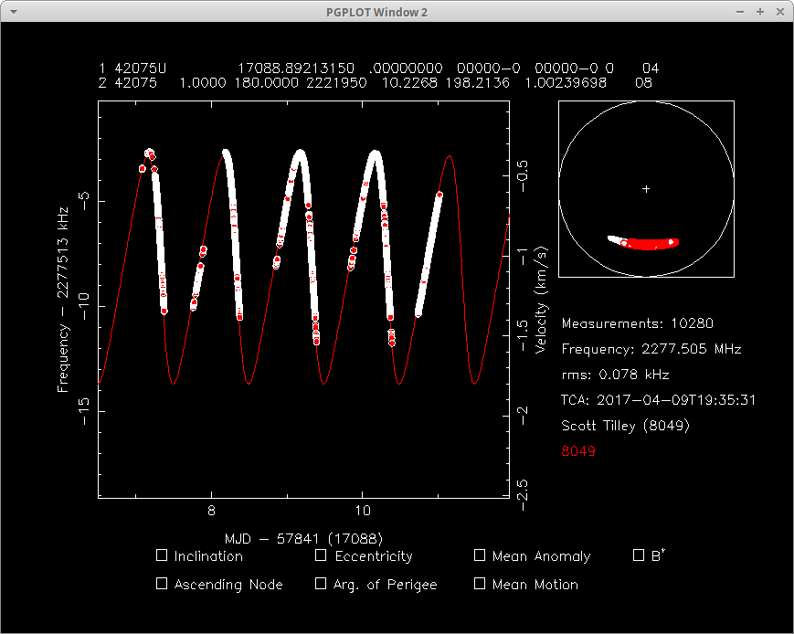Maximize the PGPLOT window with plus icon
The height and width of the screenshot is (634, 794).
(x=760, y=12)
